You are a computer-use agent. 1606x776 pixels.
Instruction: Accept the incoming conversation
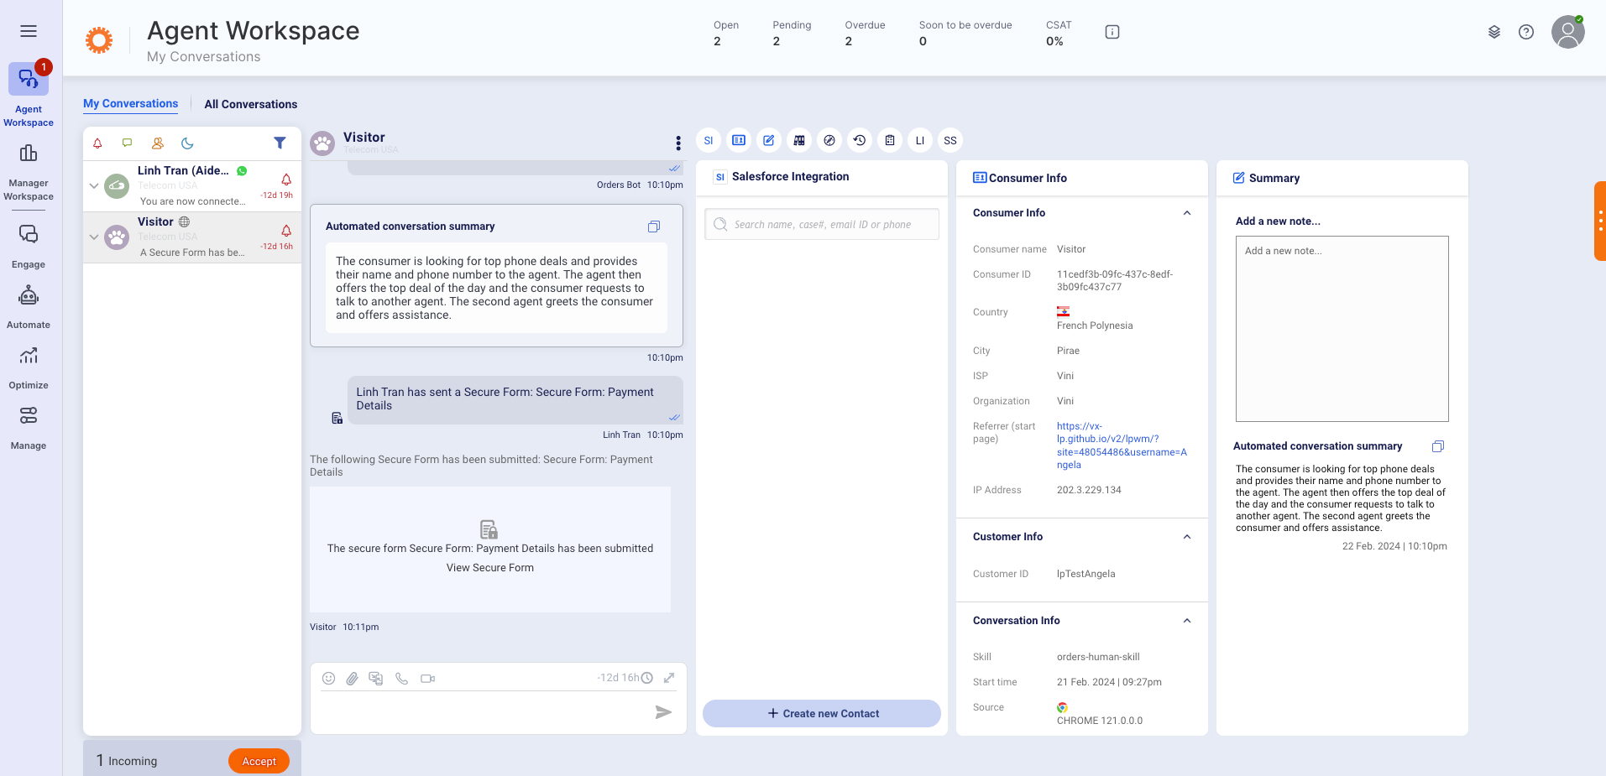point(259,761)
